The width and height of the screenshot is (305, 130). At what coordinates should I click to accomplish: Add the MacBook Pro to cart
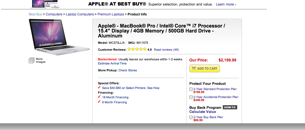point(205,69)
